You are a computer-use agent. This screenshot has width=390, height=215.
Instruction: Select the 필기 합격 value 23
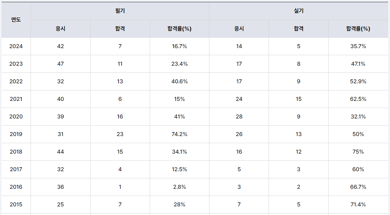pos(120,134)
